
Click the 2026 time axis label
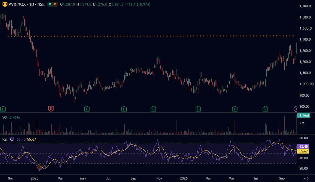184,178
